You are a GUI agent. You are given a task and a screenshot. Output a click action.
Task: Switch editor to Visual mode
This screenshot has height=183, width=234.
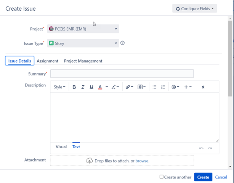tap(61, 147)
